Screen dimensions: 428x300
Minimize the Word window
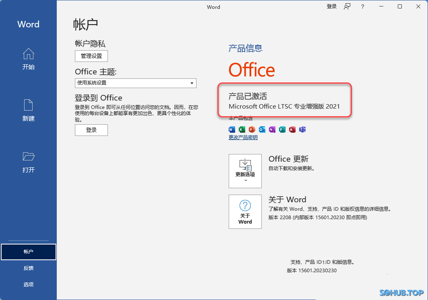[x=381, y=6]
